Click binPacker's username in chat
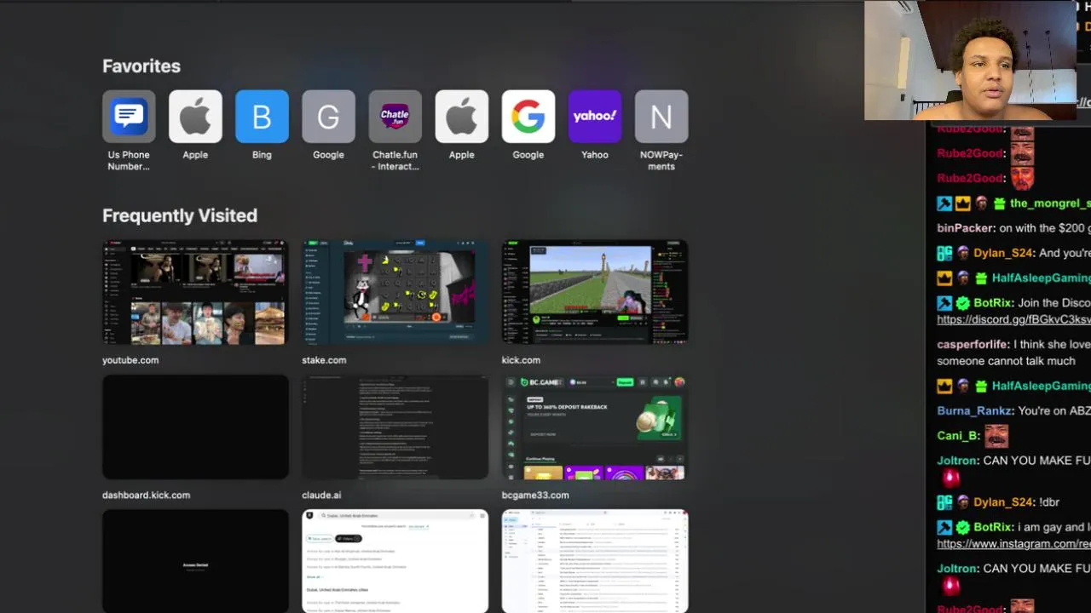This screenshot has width=1091, height=613. 966,228
